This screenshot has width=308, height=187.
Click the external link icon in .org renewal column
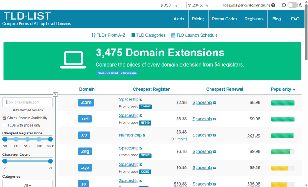click(214, 152)
